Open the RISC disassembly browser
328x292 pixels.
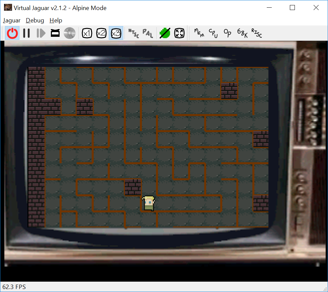tap(256, 33)
